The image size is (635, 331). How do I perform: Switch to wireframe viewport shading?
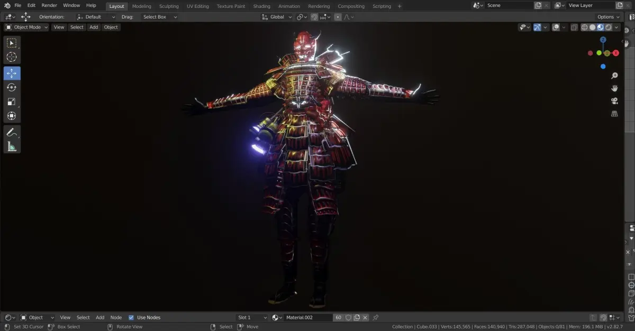click(585, 27)
